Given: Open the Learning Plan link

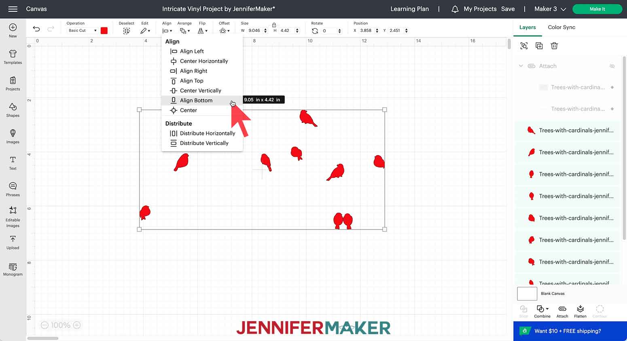Looking at the screenshot, I should pos(409,9).
